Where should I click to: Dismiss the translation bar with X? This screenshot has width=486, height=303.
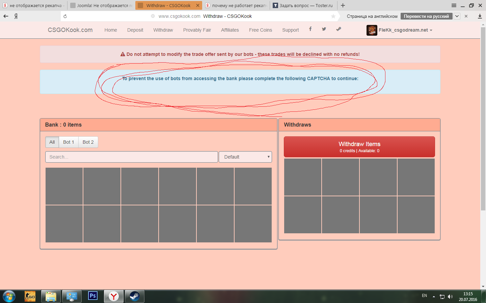466,16
